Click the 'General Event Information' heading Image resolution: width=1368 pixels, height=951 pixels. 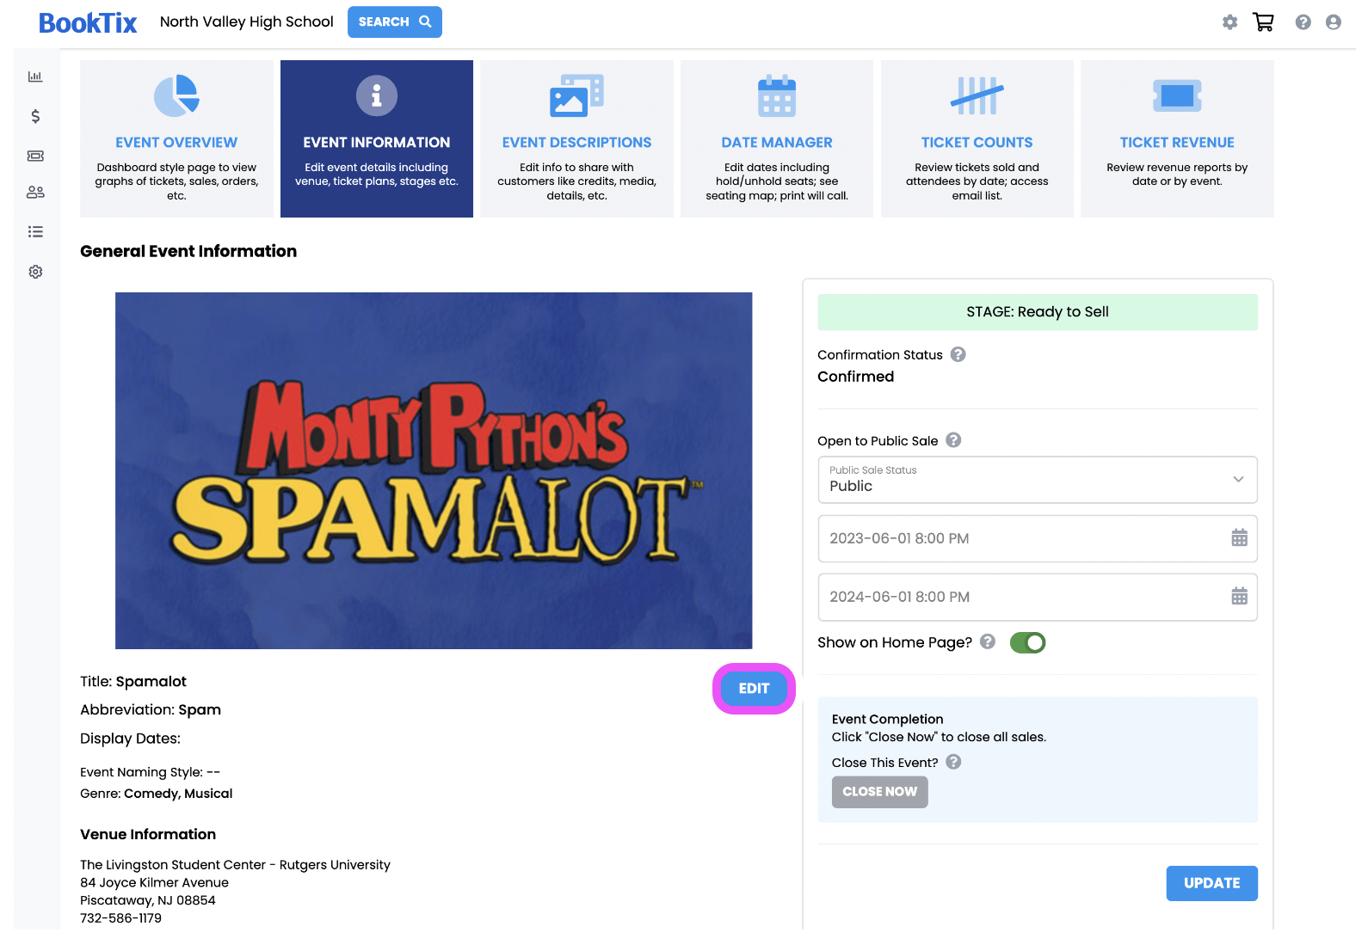[188, 251]
